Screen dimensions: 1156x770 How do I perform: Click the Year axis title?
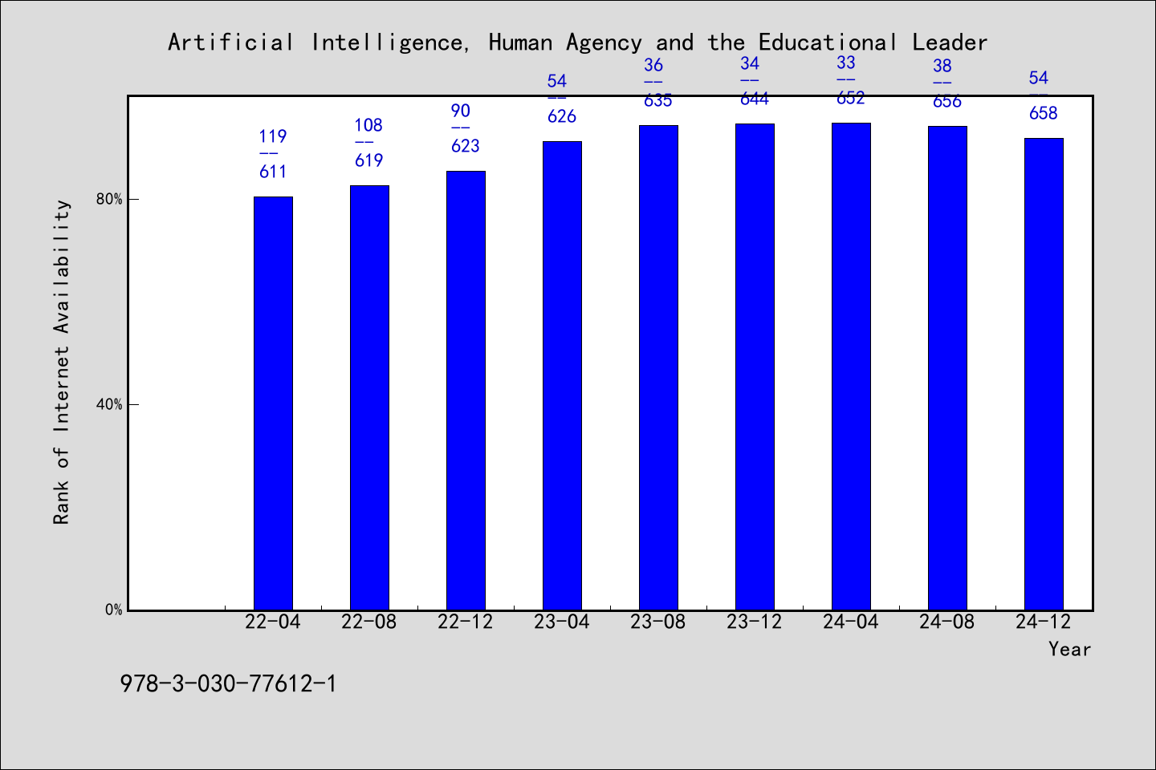pyautogui.click(x=1069, y=649)
